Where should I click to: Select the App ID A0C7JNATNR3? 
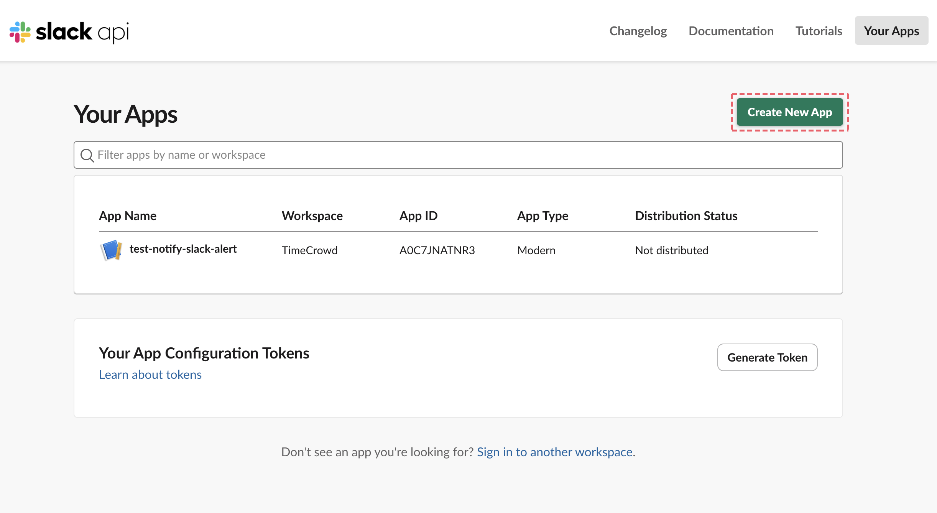(x=437, y=250)
